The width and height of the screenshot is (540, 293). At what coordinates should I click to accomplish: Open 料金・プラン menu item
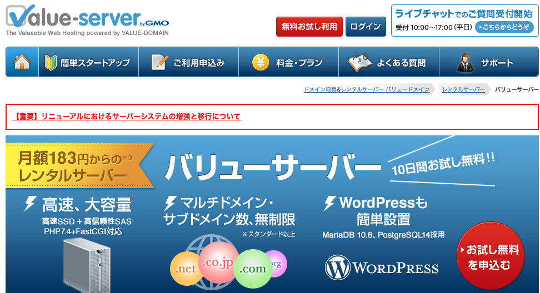(x=288, y=62)
